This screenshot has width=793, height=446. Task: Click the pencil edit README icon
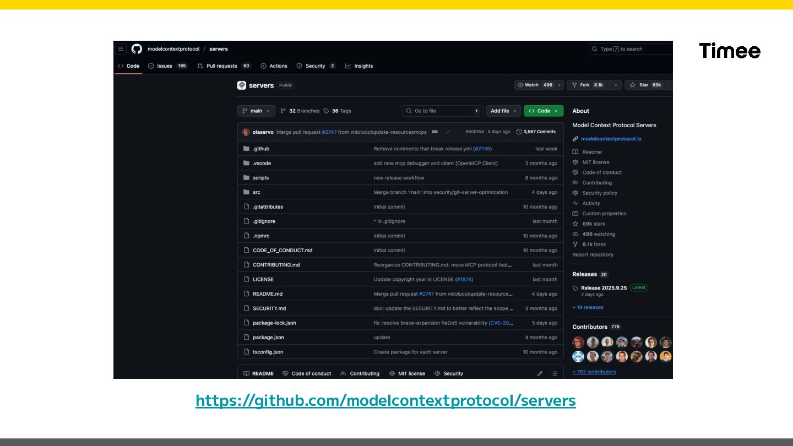pos(540,373)
